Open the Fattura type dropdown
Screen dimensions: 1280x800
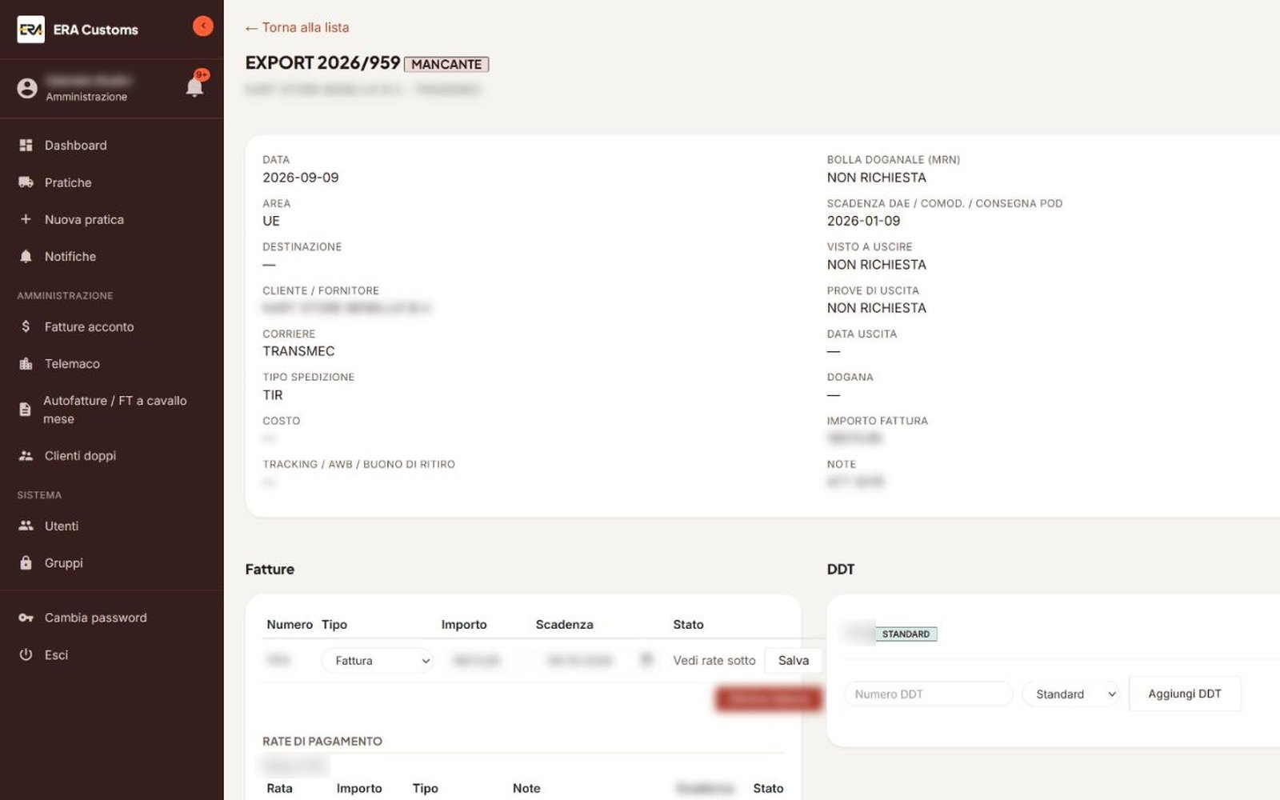[x=378, y=661]
